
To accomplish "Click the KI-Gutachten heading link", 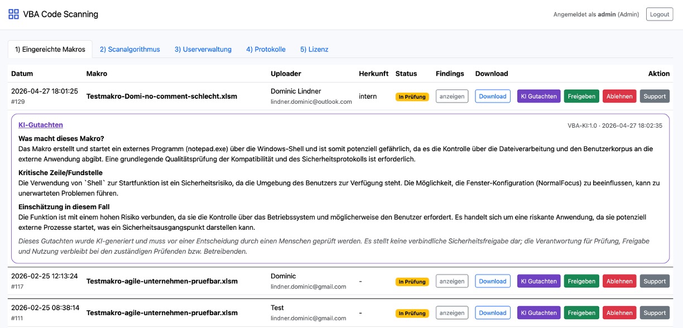I will tap(41, 125).
